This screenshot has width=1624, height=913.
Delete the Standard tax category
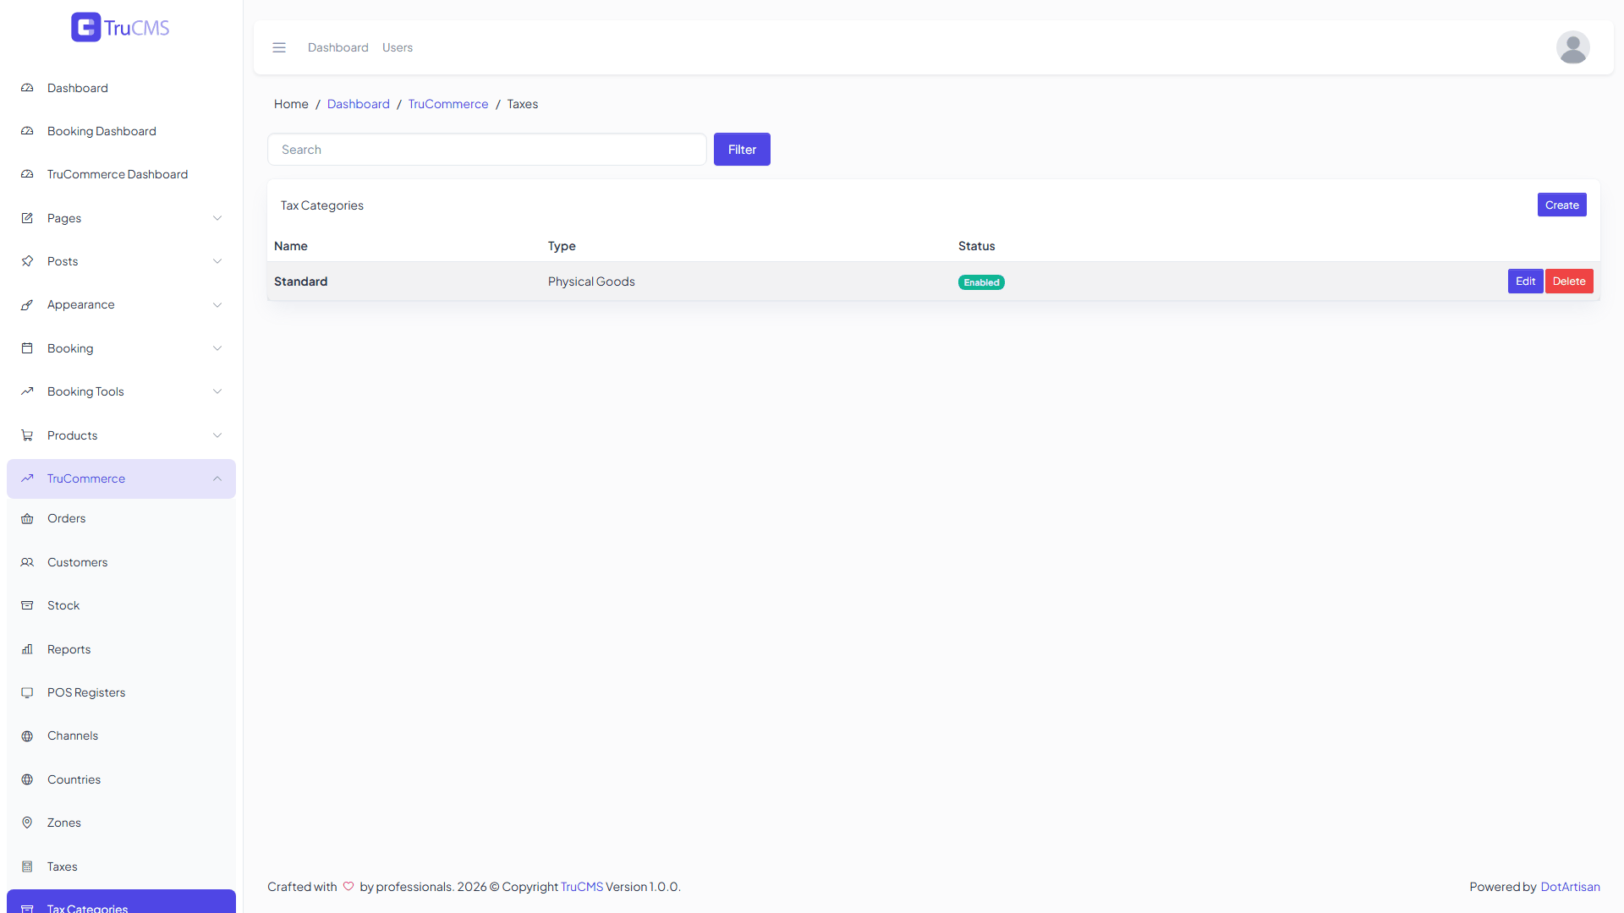point(1569,282)
